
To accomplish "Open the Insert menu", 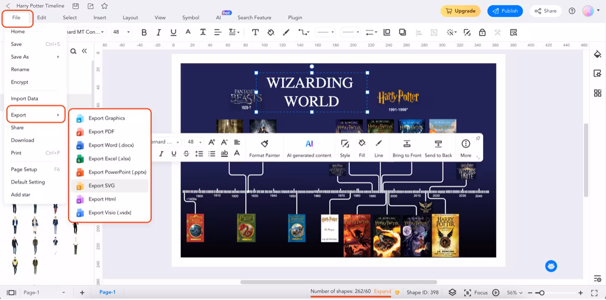I will point(100,18).
